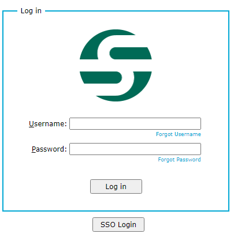
Task: Activate the field beside Password label
Action: point(135,149)
